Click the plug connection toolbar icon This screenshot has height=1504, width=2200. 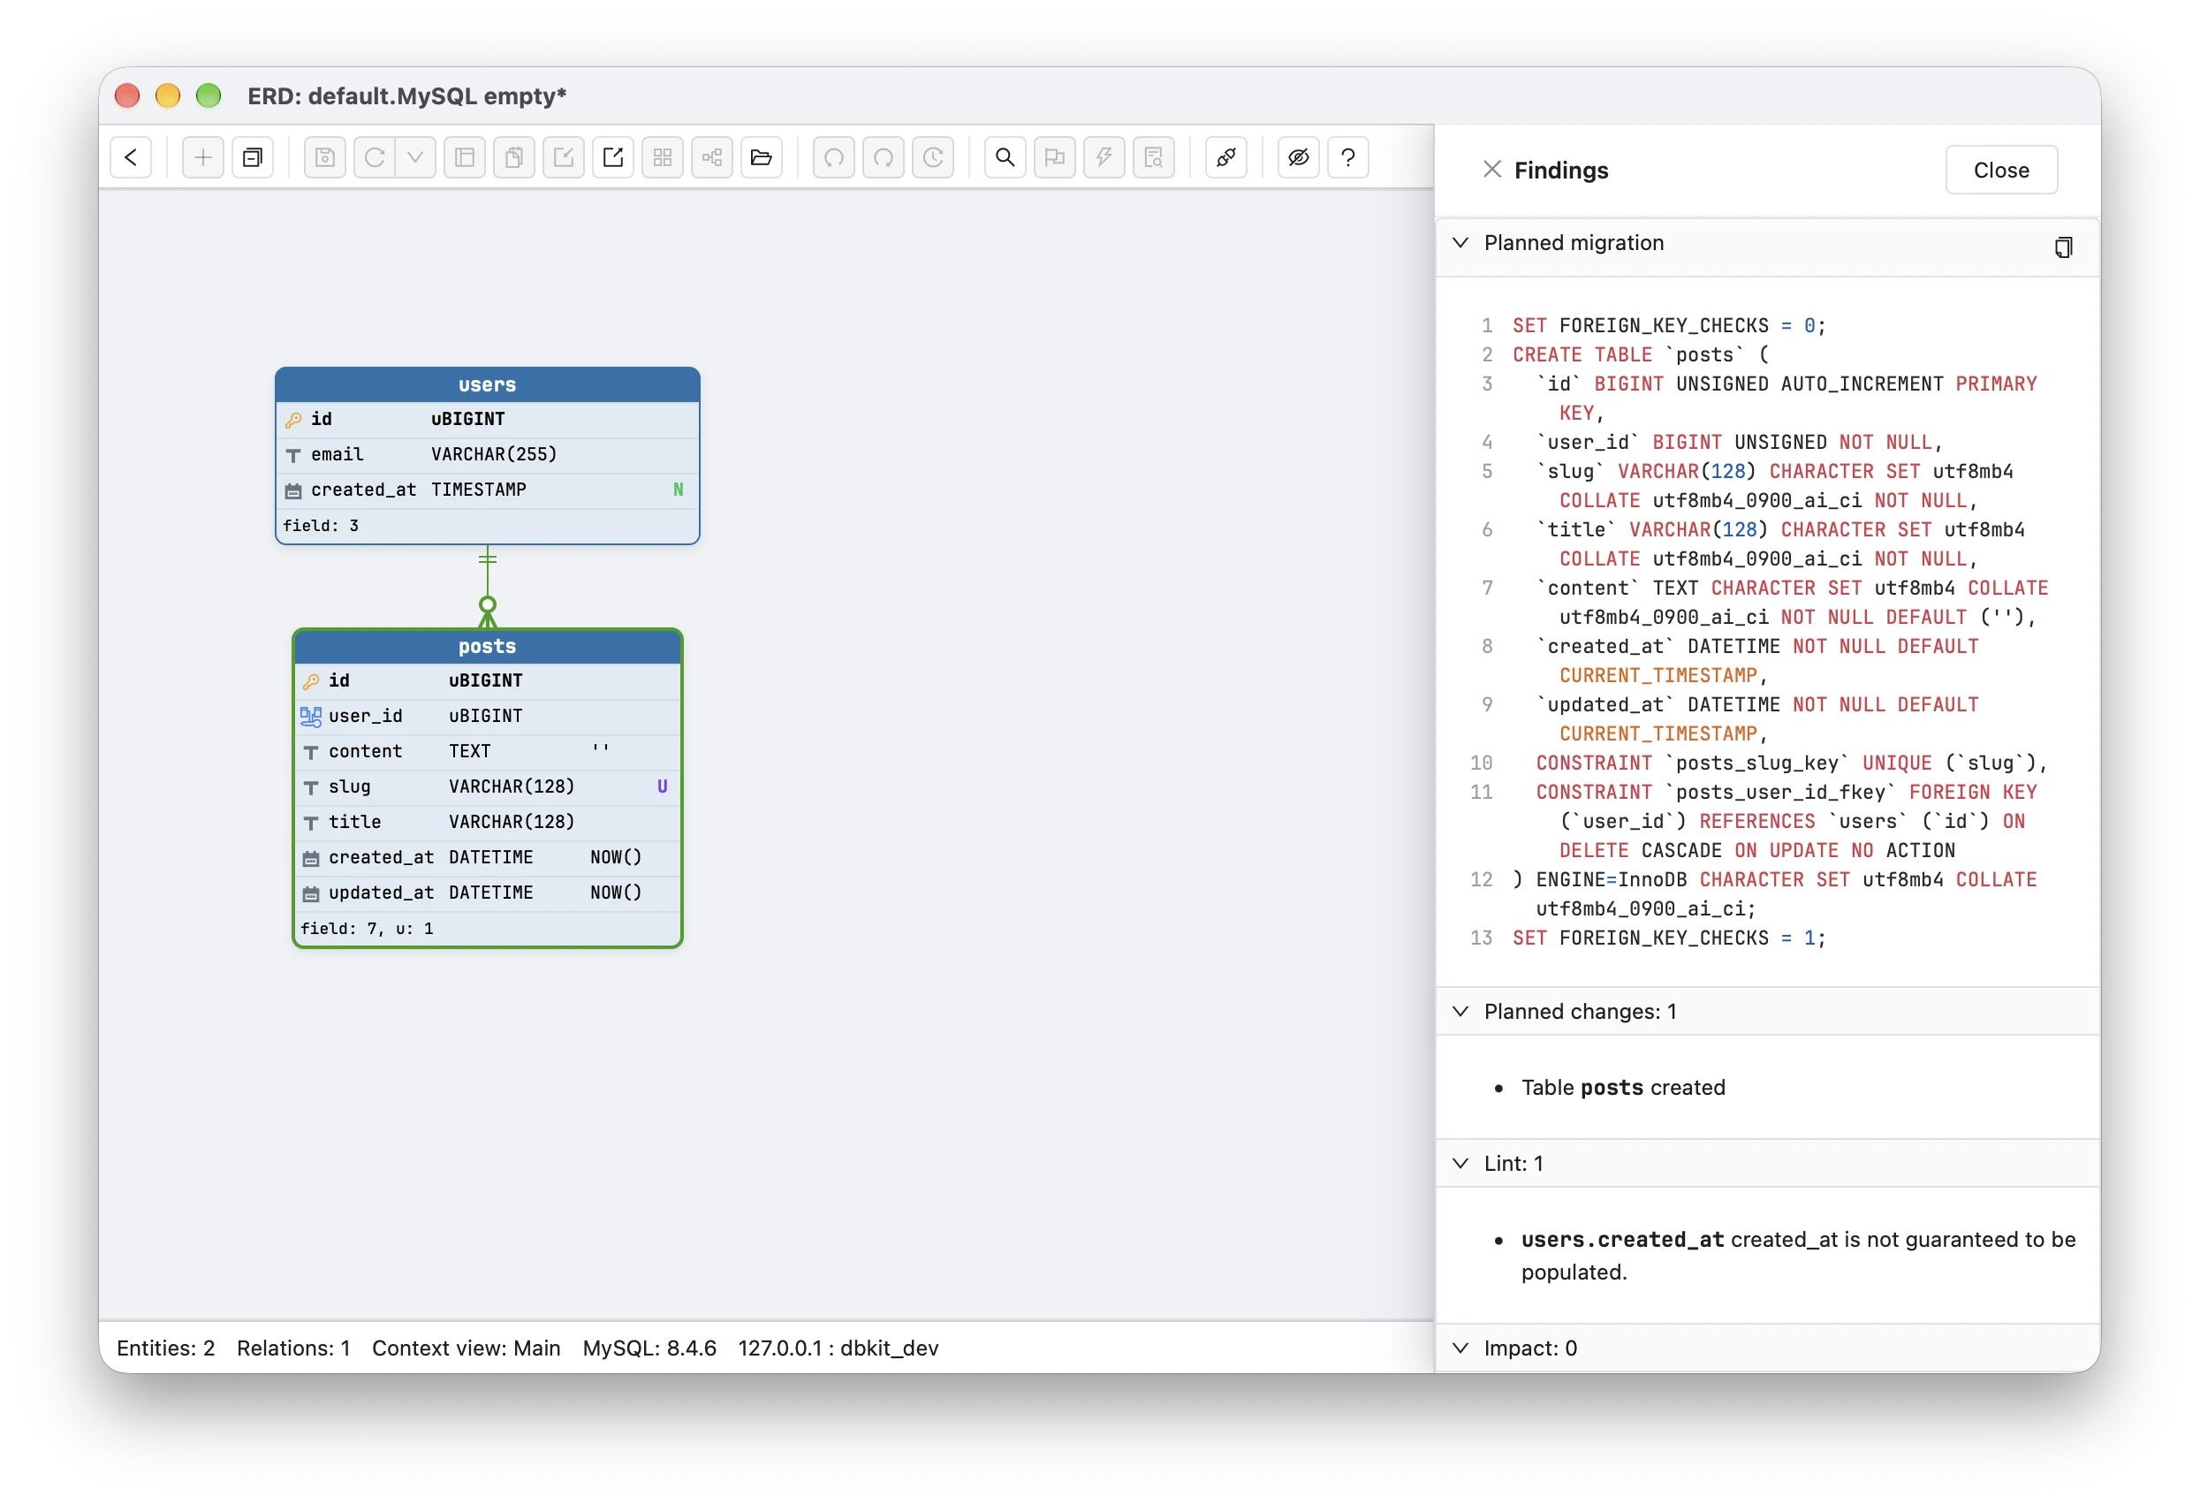tap(1226, 157)
